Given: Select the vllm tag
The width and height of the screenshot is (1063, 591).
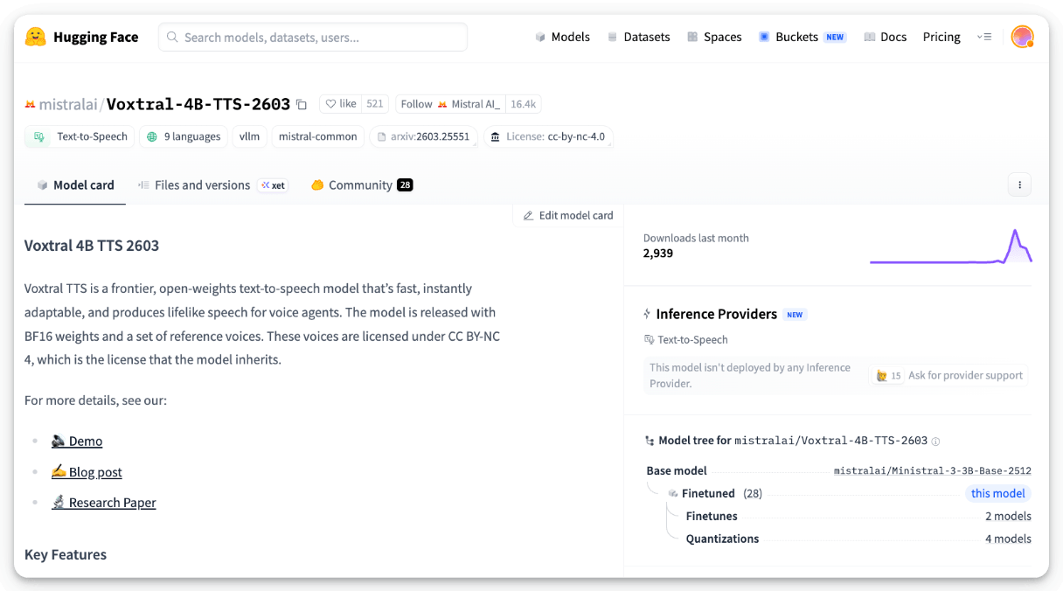Looking at the screenshot, I should [x=250, y=136].
